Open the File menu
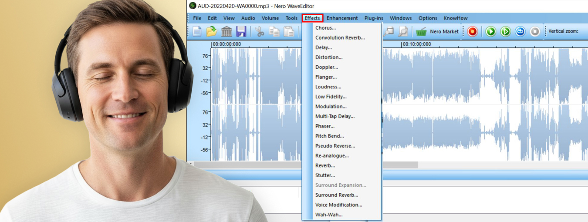 (197, 18)
